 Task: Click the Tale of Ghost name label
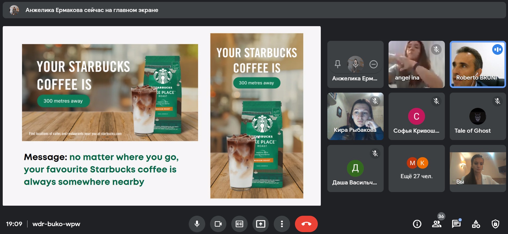tap(473, 130)
